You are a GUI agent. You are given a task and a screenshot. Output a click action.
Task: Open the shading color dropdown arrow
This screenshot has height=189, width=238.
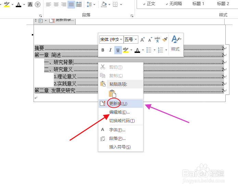point(109,4)
